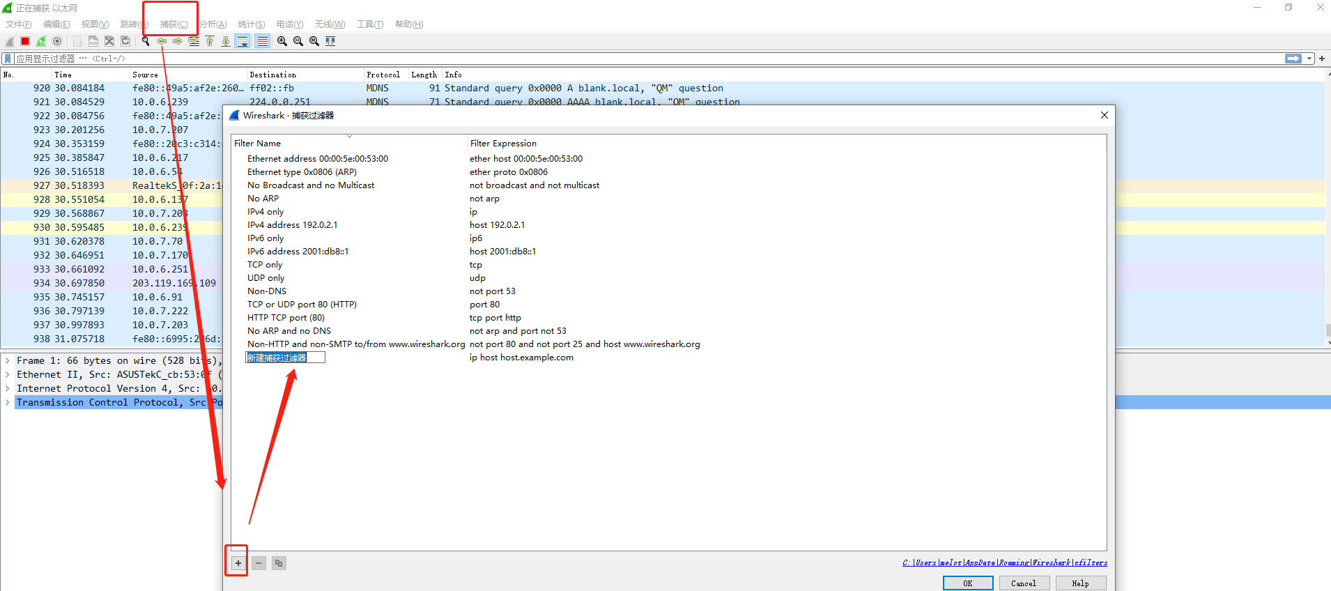Stop the running capture (red square)
This screenshot has width=1331, height=591.
coord(25,41)
